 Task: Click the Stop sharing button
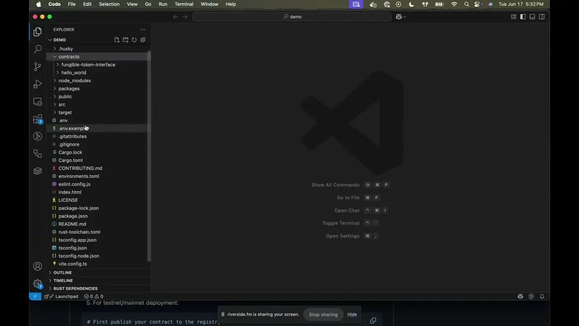click(323, 314)
